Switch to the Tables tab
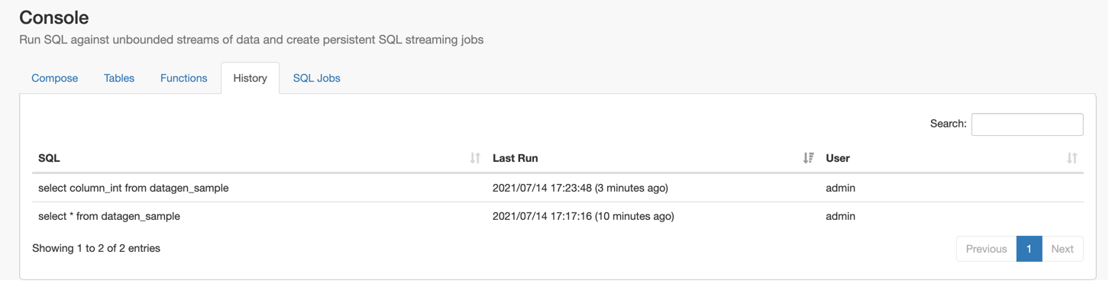 click(119, 78)
